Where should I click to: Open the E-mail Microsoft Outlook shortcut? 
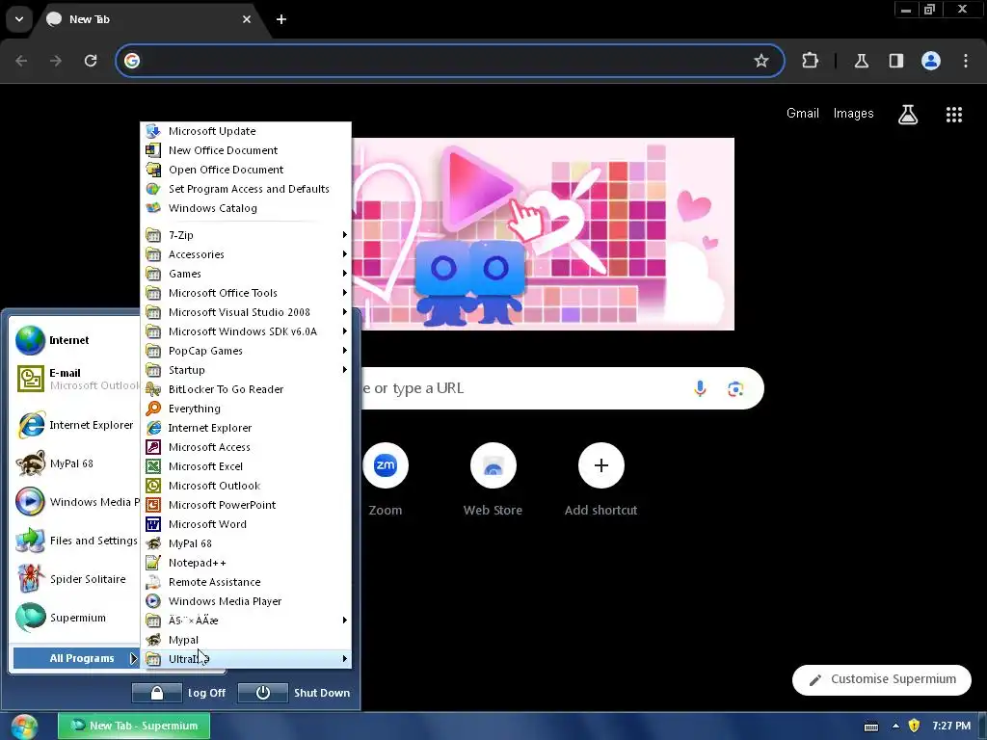coord(75,379)
